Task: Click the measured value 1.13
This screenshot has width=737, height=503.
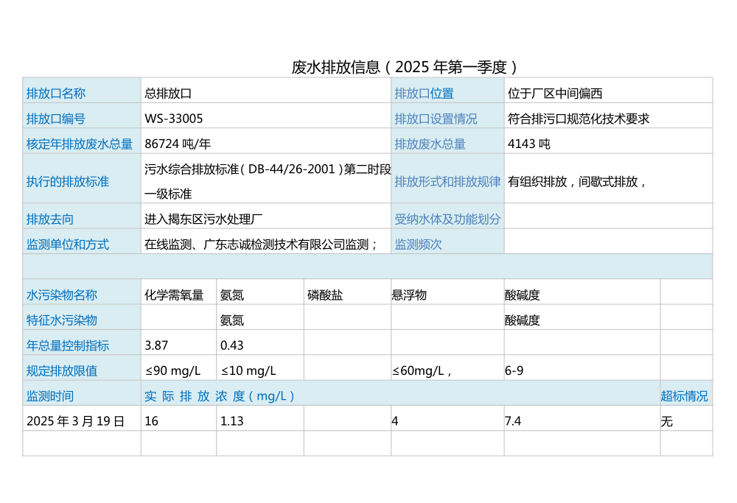Action: [x=231, y=421]
